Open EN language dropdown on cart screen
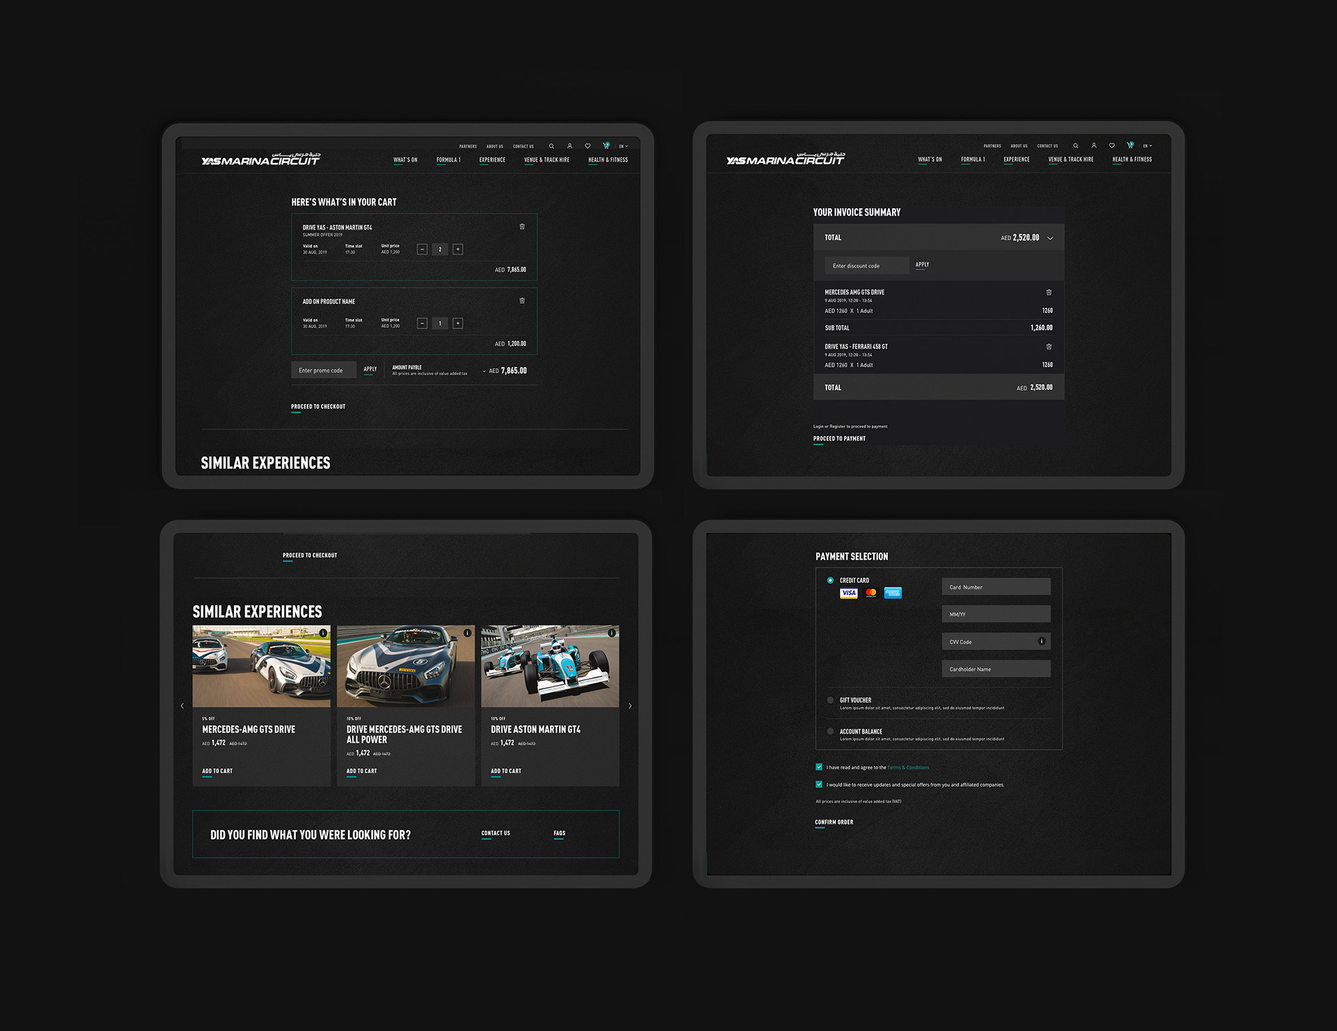Viewport: 1337px width, 1031px height. 623,146
